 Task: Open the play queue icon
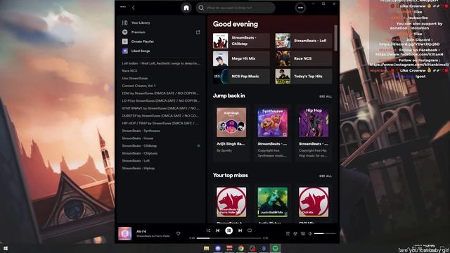(288, 233)
